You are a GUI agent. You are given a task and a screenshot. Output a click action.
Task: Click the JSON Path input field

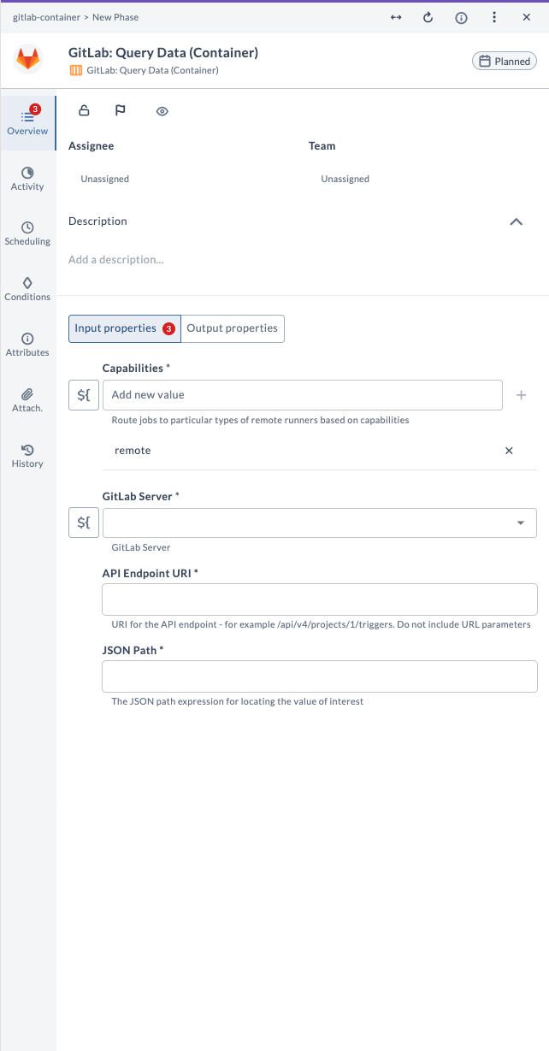(x=320, y=676)
